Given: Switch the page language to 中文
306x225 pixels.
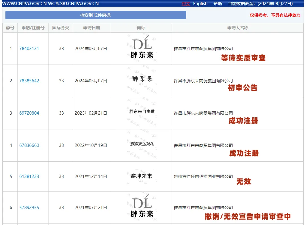Looking at the screenshot, I should (x=186, y=4).
